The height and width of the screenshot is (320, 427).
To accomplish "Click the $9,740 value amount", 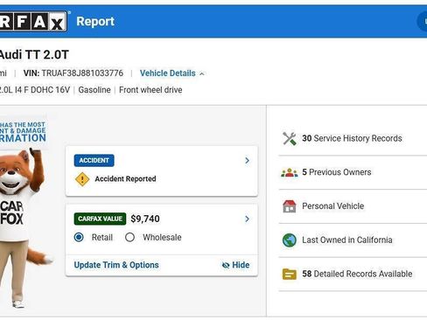I will 145,219.
